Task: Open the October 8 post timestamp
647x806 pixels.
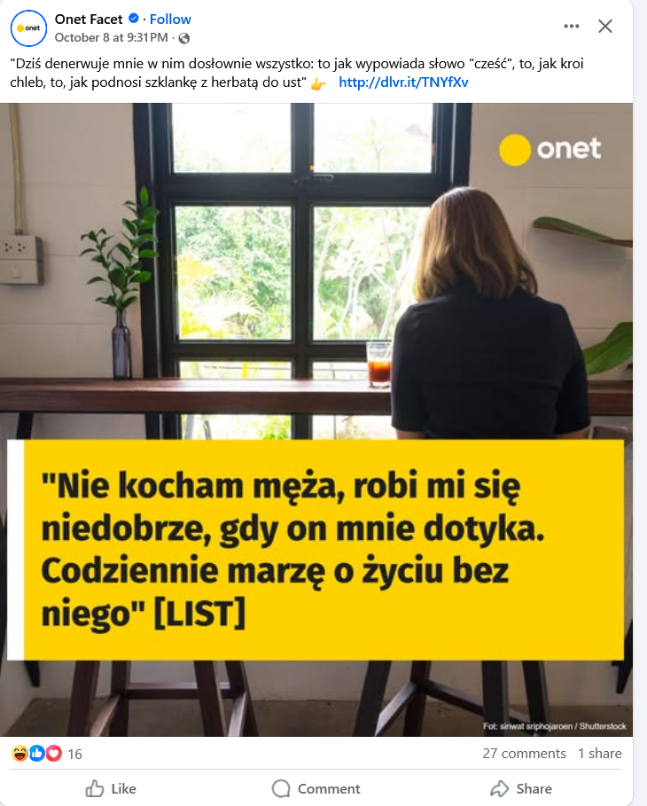Action: tap(111, 37)
